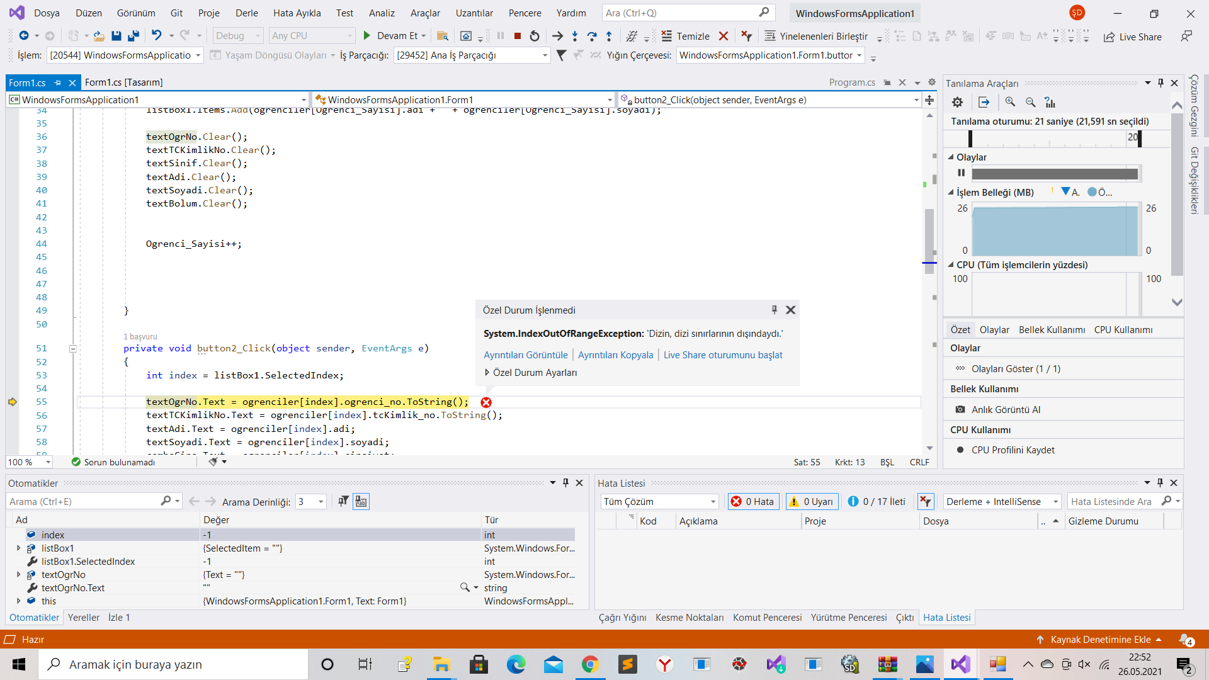
Task: Click Ayrıntıları Görüntüle link
Action: pyautogui.click(x=525, y=355)
